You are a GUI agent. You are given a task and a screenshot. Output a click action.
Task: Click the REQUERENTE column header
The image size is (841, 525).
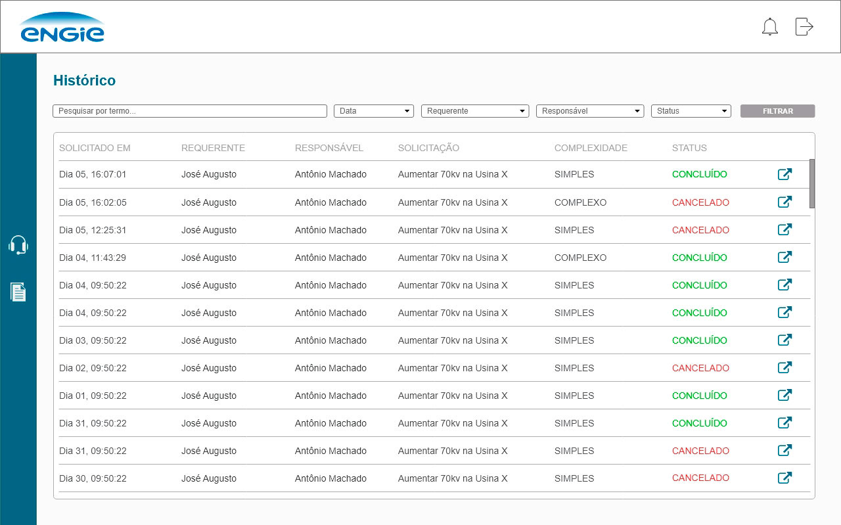click(213, 148)
